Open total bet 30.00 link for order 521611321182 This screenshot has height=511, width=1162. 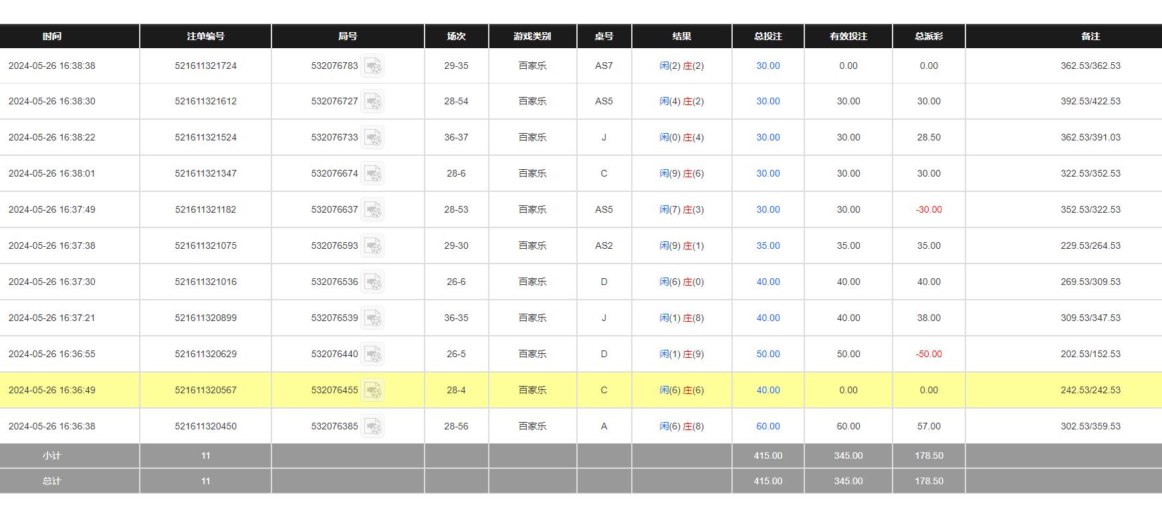pos(768,209)
